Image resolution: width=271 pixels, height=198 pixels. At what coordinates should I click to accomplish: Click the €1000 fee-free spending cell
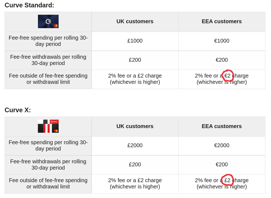pyautogui.click(x=222, y=41)
